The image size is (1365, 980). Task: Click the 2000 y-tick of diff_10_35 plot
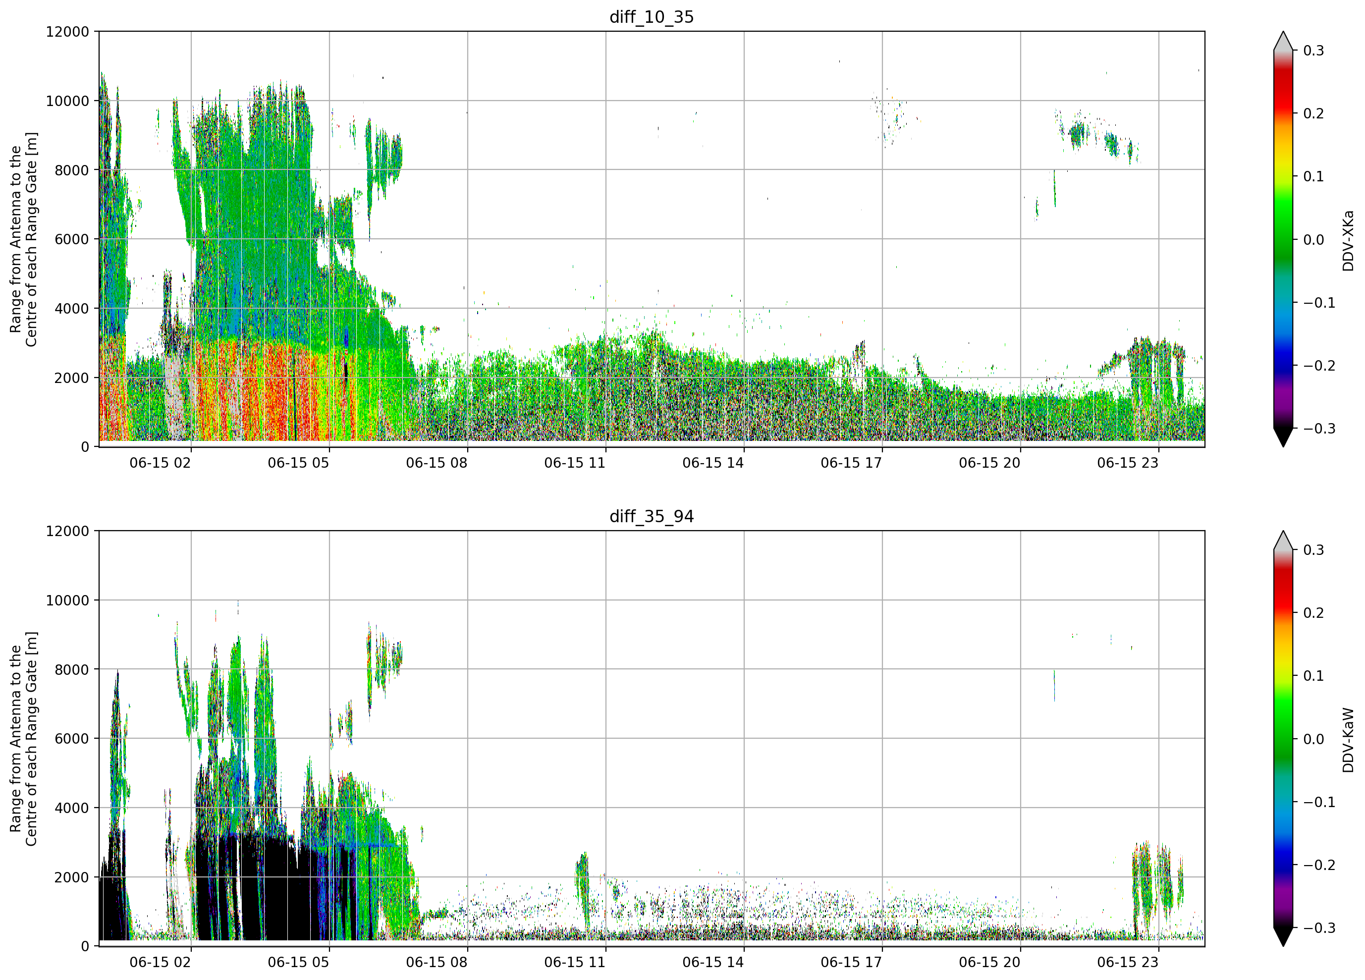pyautogui.click(x=72, y=378)
